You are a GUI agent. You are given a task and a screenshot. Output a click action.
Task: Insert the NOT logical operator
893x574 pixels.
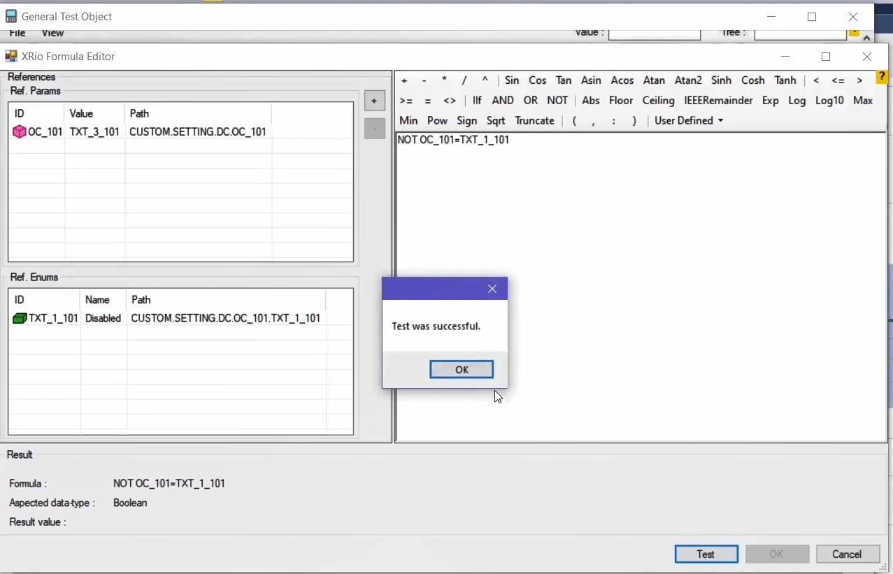tap(557, 101)
